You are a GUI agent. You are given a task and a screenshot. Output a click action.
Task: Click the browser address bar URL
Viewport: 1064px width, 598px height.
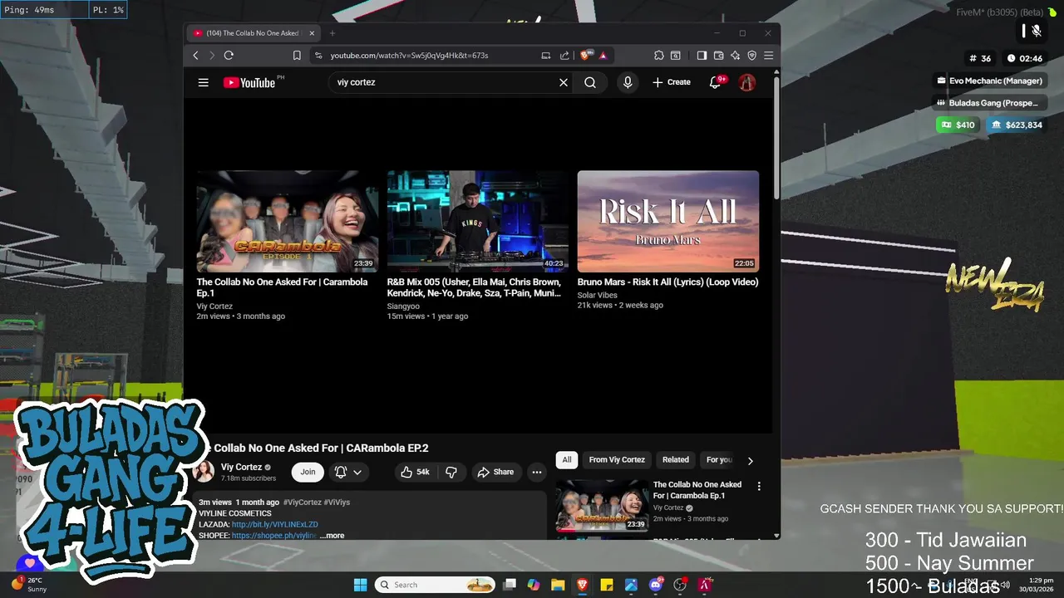pyautogui.click(x=409, y=56)
